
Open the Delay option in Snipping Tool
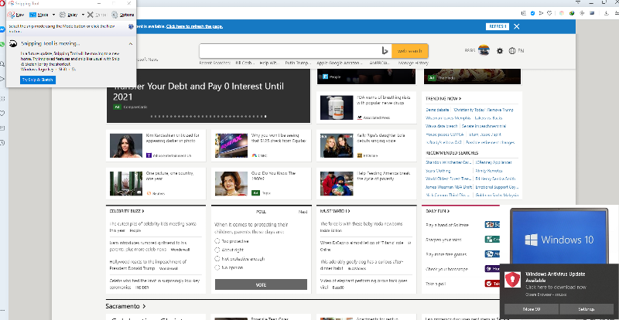(x=69, y=15)
